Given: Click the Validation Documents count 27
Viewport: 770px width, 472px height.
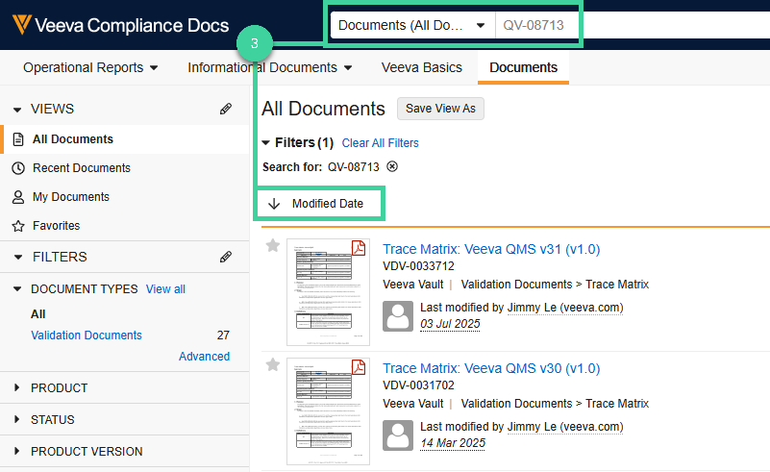Looking at the screenshot, I should pyautogui.click(x=223, y=335).
